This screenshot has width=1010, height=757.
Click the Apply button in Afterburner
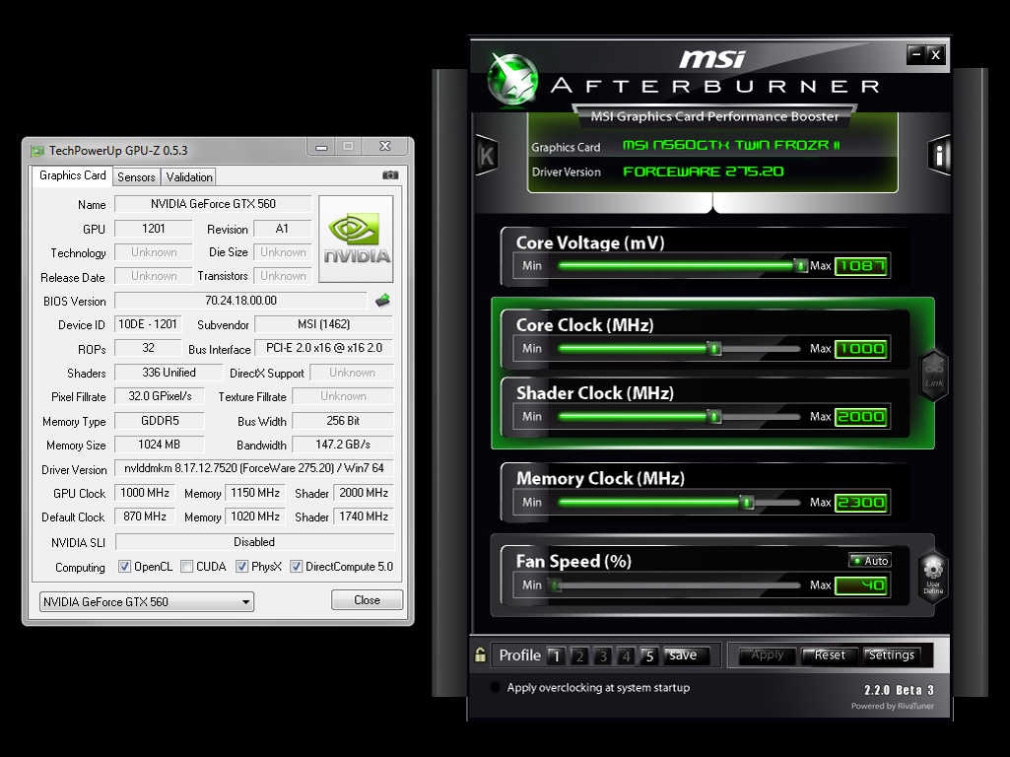tap(768, 655)
